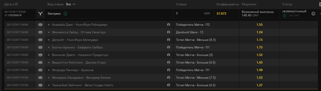Click odds 1.90 for Флорида Пантерз
Image resolution: width=321 pixels, height=91 pixels.
click(x=260, y=70)
